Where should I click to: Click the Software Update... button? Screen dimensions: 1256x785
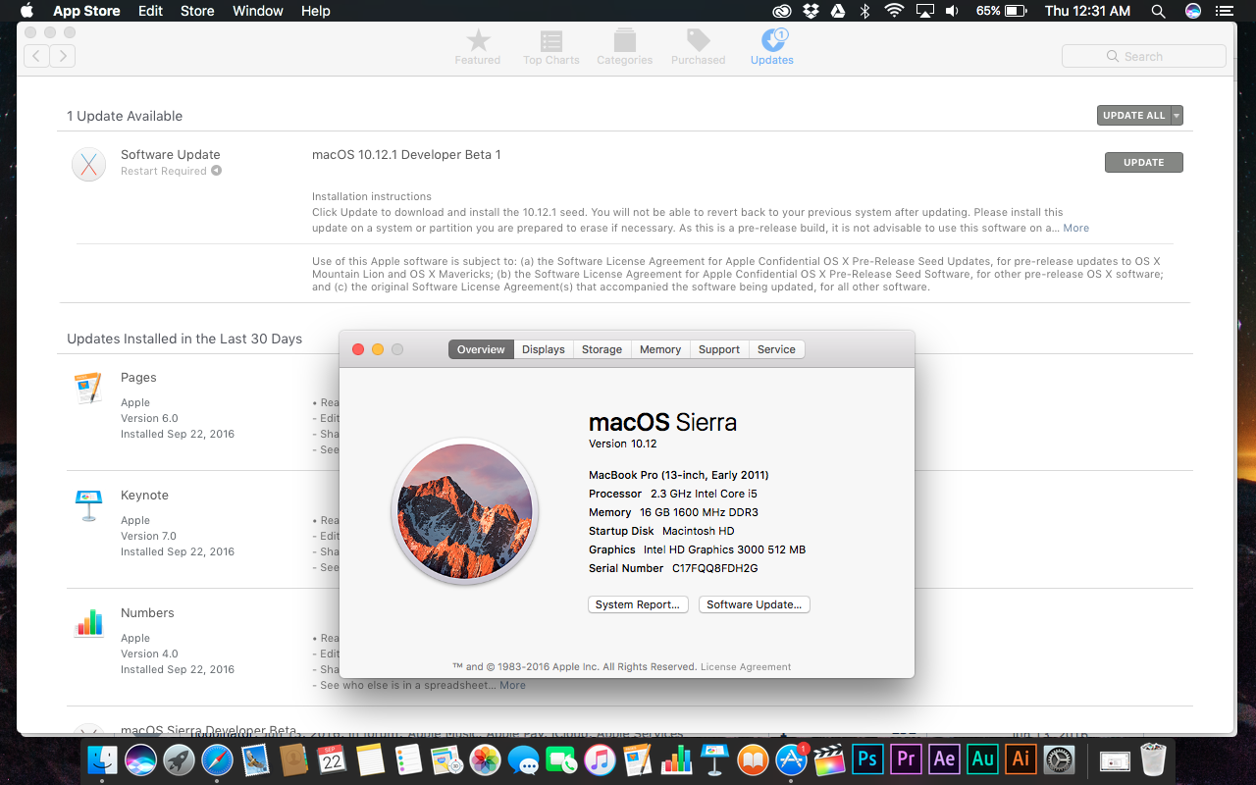[755, 604]
